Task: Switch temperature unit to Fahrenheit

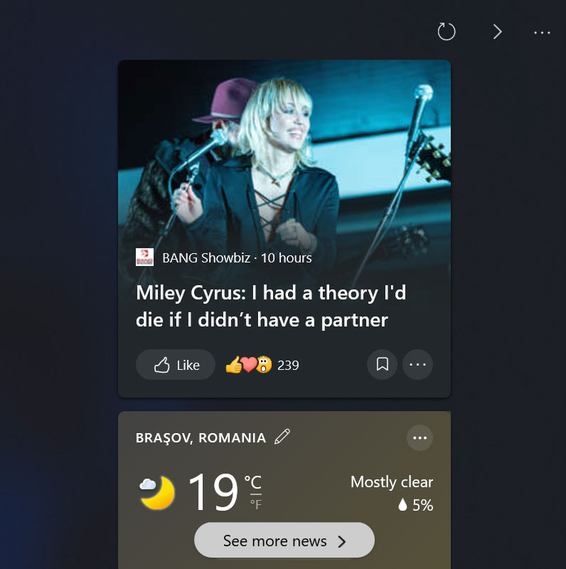Action: [x=256, y=504]
